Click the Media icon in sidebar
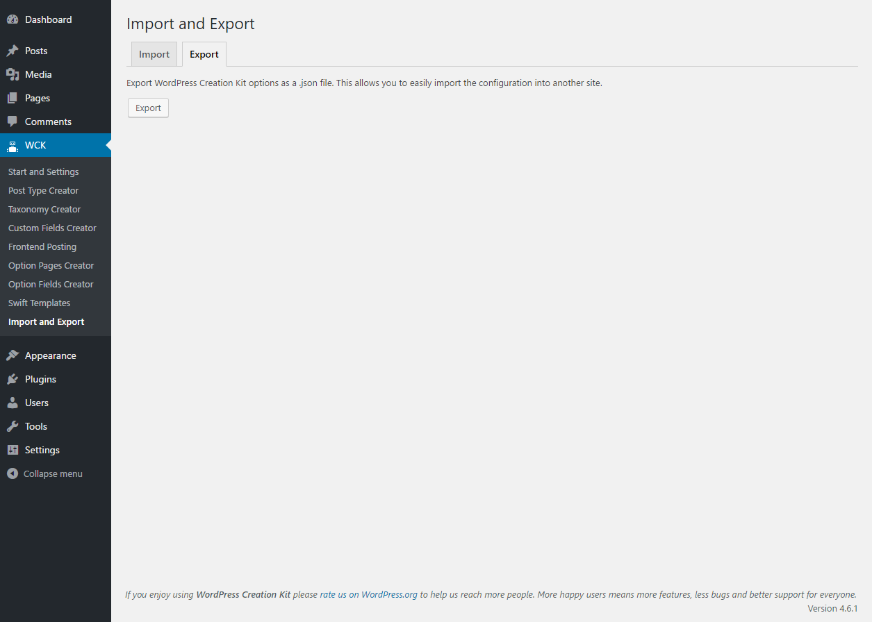Screen dimensions: 872x622 pos(13,74)
